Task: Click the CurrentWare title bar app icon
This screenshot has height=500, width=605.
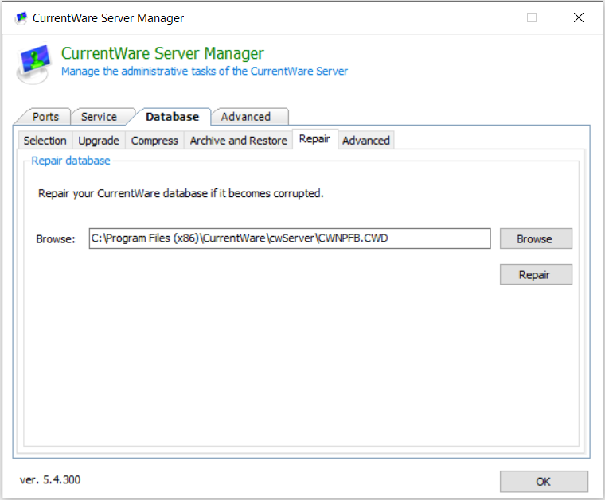Action: pos(21,18)
